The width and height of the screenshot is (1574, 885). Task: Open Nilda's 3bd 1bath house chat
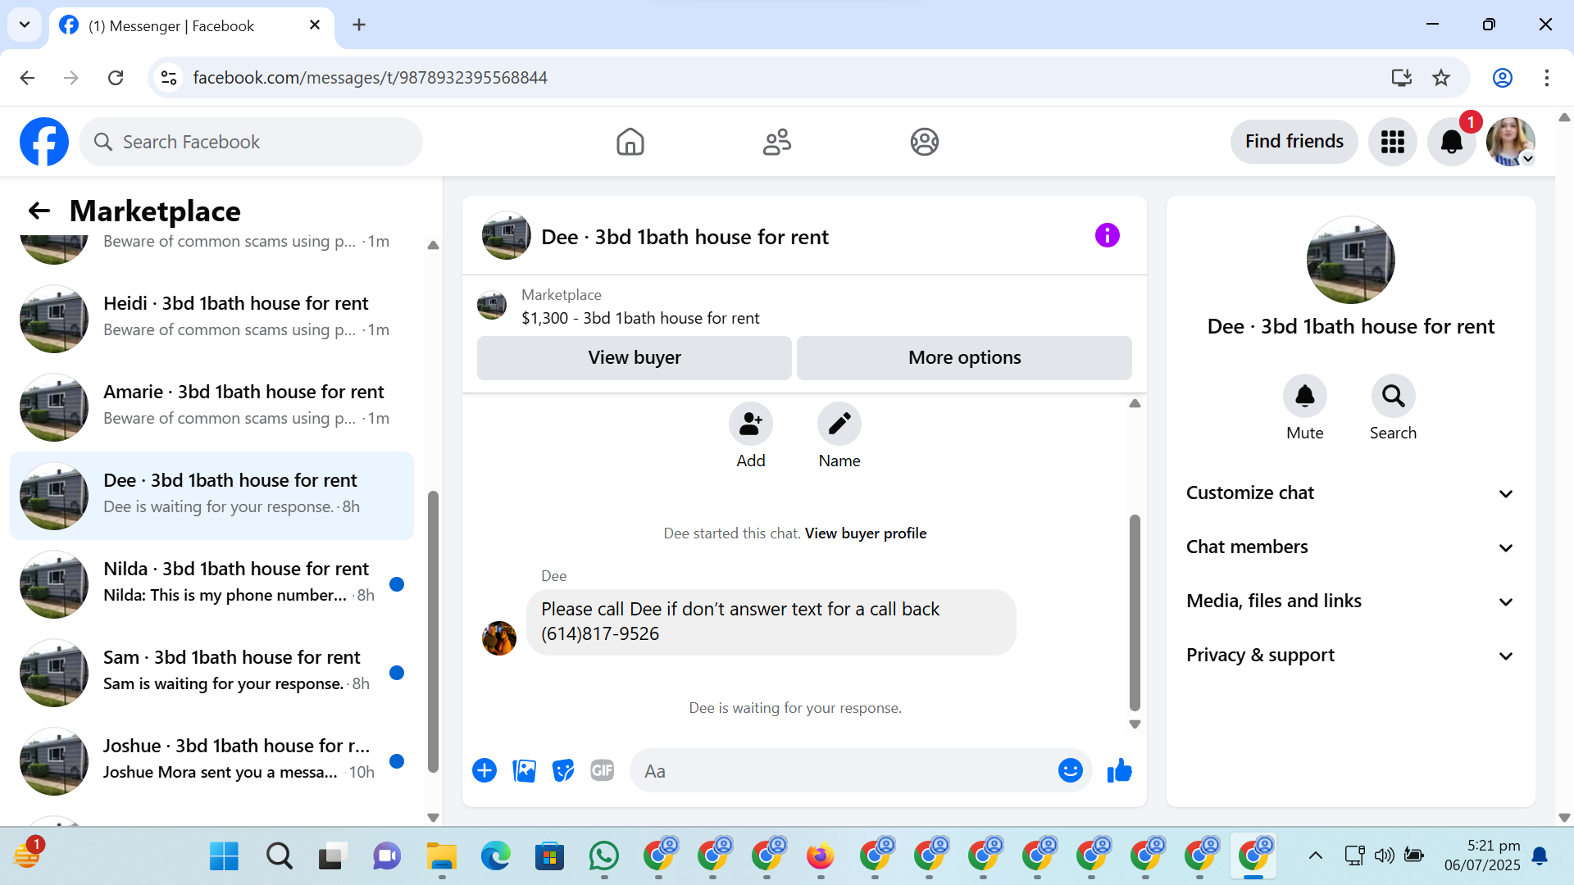click(x=212, y=583)
